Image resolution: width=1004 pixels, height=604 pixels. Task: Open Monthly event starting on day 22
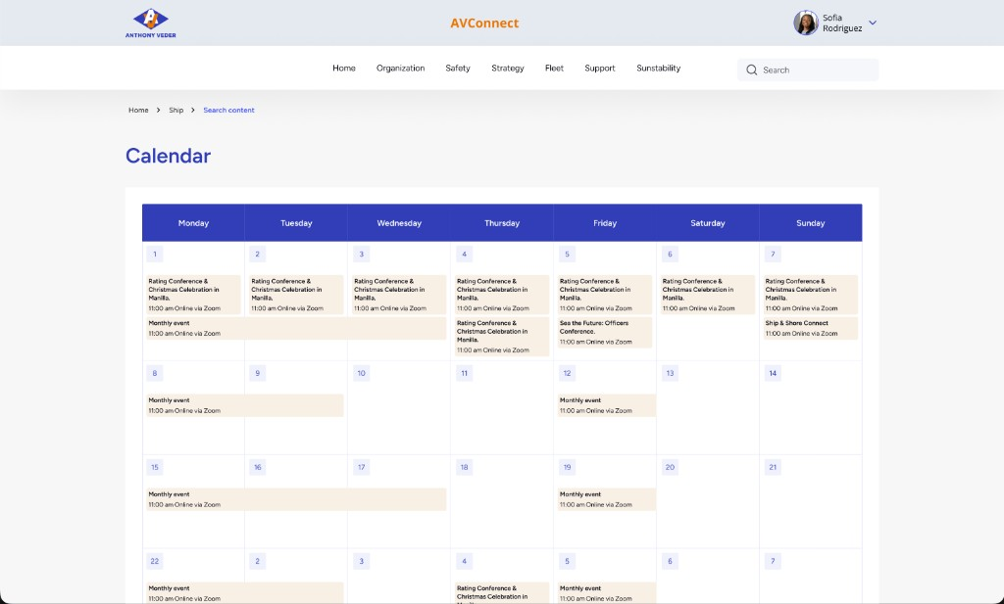(245, 592)
